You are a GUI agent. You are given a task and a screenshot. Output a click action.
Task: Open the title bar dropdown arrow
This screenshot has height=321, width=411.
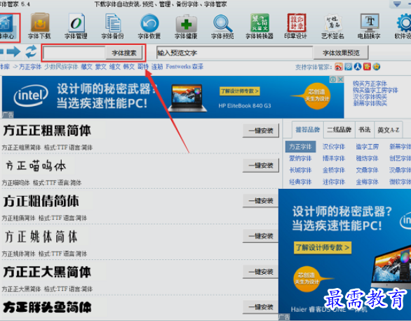click(397, 4)
